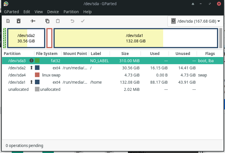Open the Help menu
The width and height of the screenshot is (225, 153).
[87, 12]
